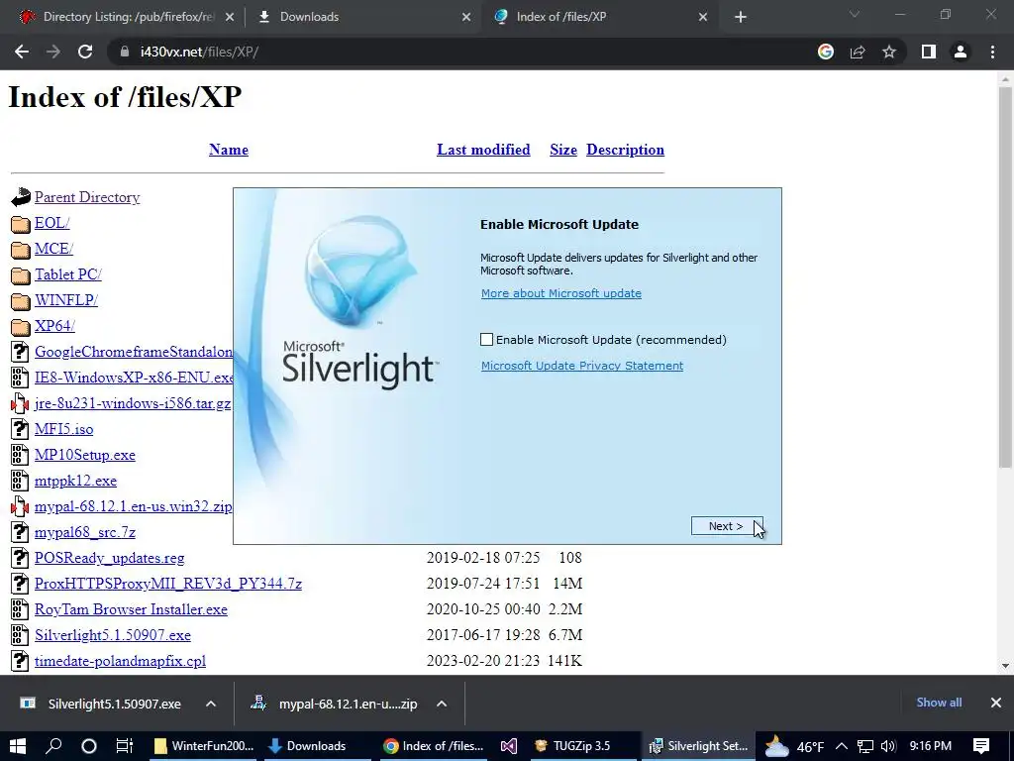The width and height of the screenshot is (1014, 761).
Task: Click the Next button in Silverlight installer
Action: 727,526
